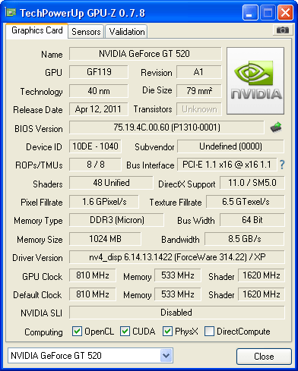Click the Shaders value 48 Unified
The image size is (298, 371).
(111, 183)
